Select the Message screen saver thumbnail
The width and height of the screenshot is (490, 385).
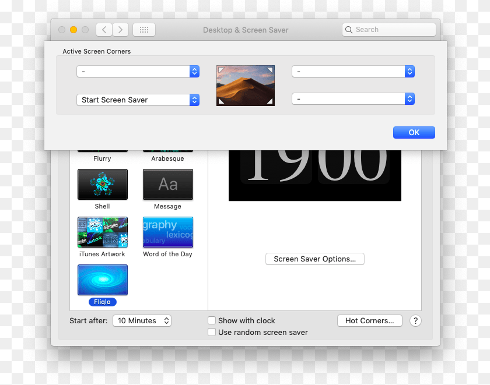pos(168,185)
